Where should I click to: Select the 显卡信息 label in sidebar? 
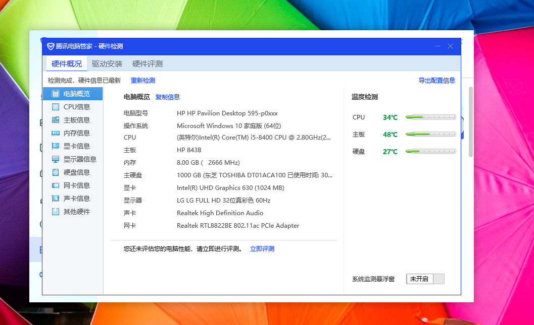(77, 146)
